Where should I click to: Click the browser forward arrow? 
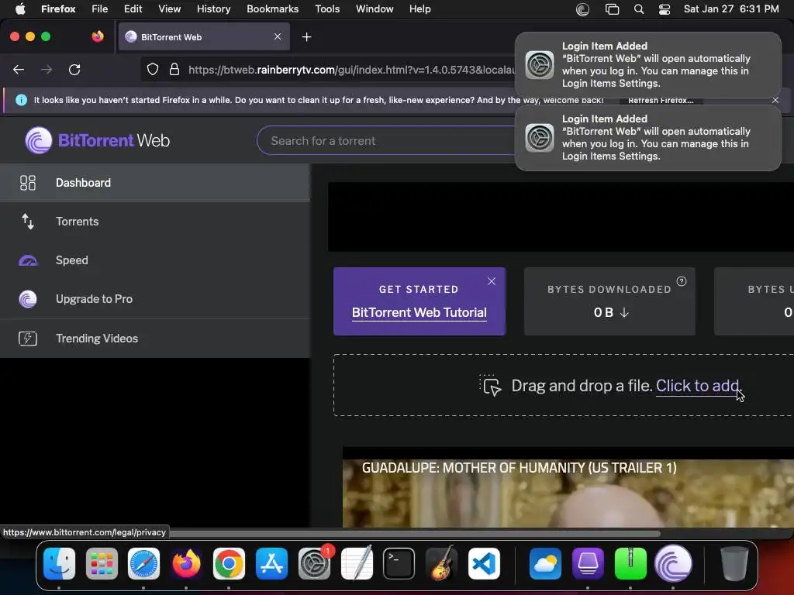tap(47, 70)
